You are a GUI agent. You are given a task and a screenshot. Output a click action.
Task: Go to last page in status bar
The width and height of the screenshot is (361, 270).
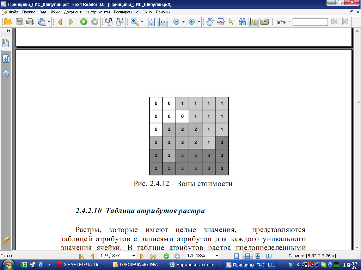[x=153, y=256]
